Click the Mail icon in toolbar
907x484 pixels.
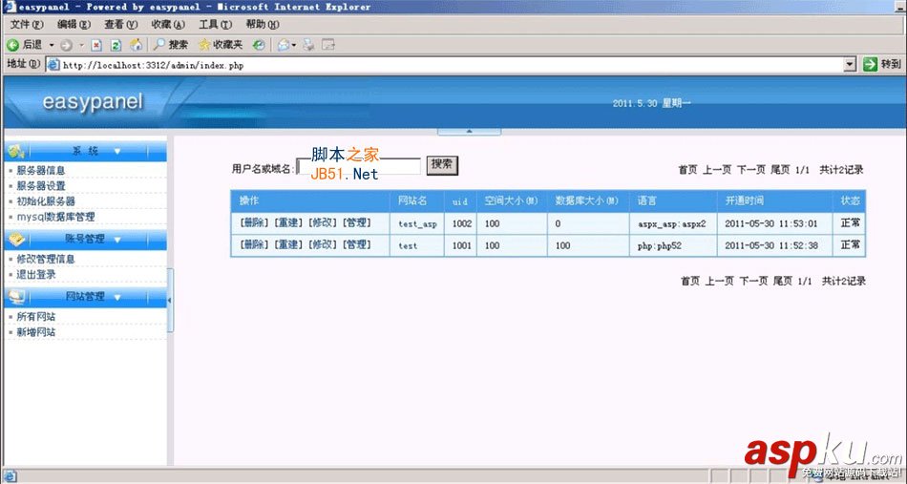tap(284, 45)
